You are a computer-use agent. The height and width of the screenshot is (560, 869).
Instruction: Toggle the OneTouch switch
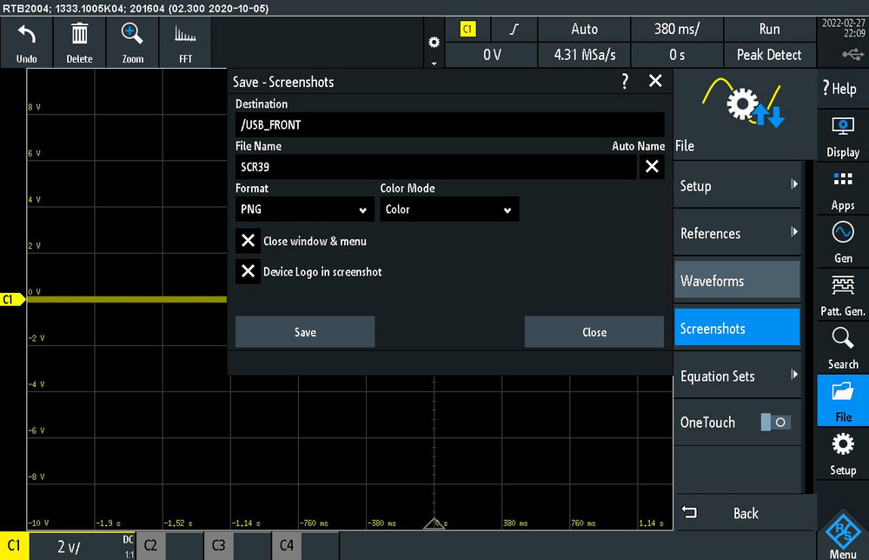[776, 422]
